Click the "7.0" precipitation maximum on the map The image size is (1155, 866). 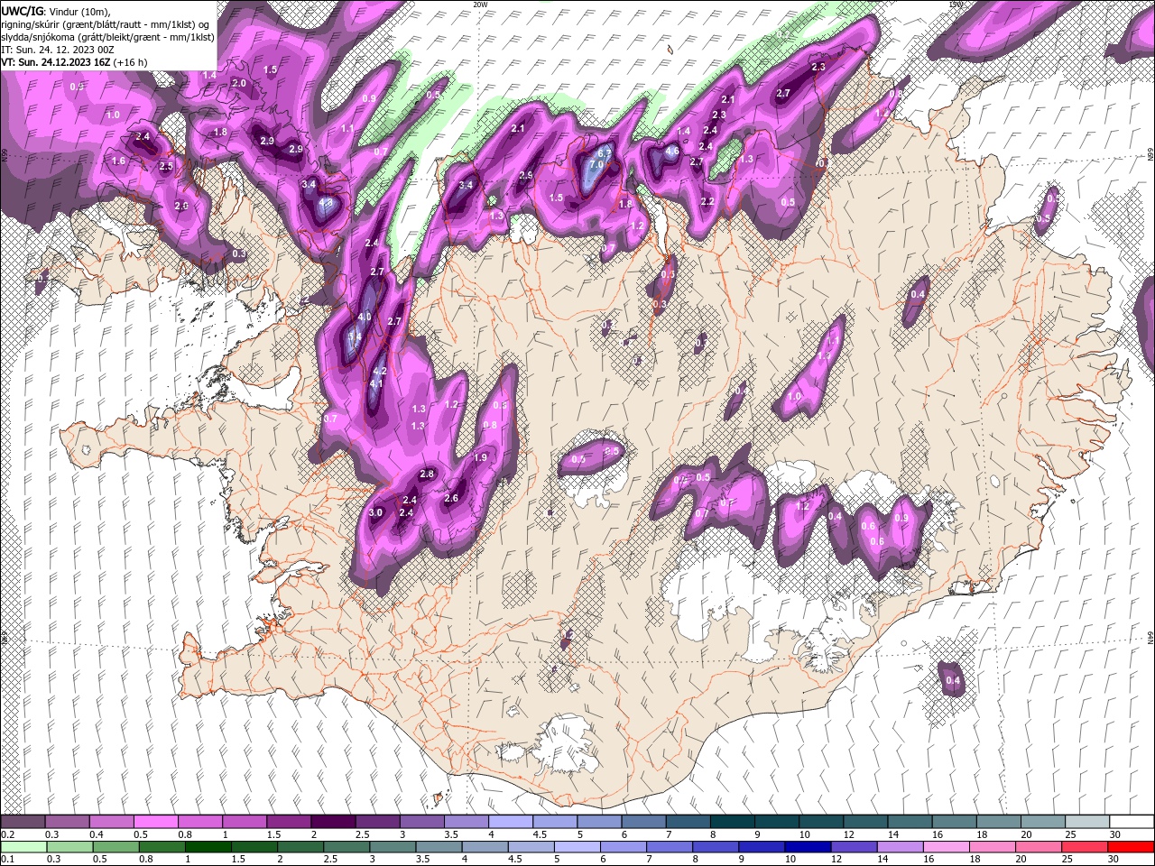pyautogui.click(x=596, y=165)
